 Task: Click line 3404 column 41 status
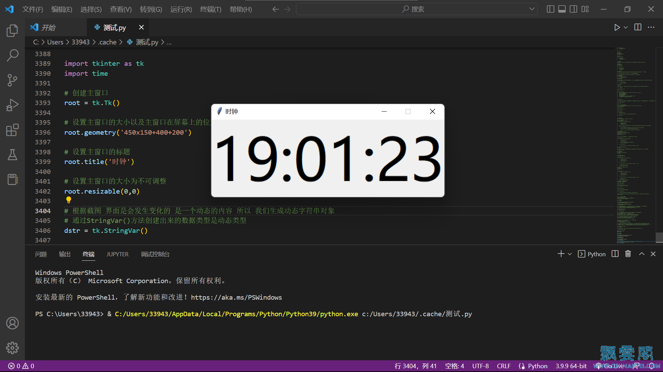pos(415,366)
